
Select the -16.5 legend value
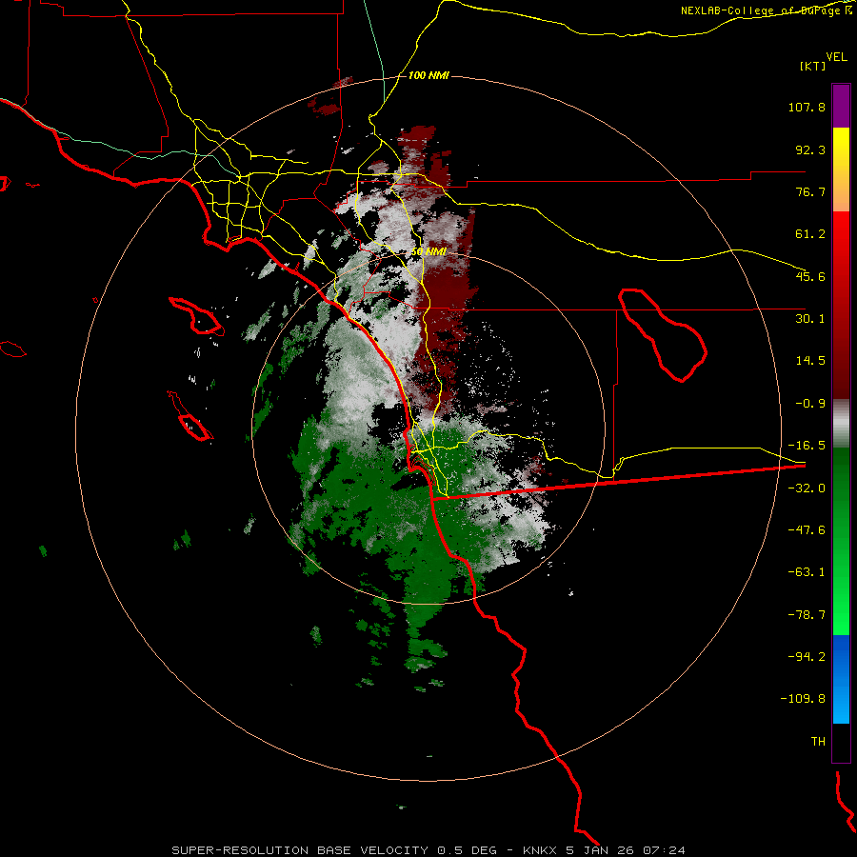point(807,446)
